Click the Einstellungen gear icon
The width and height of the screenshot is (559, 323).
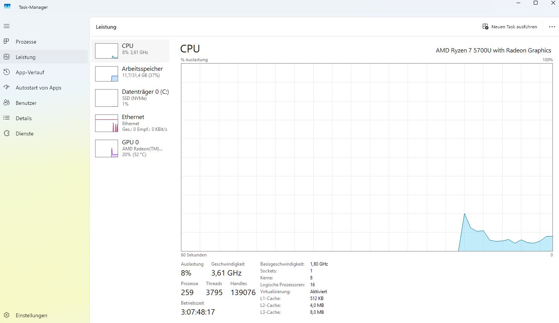click(7, 315)
